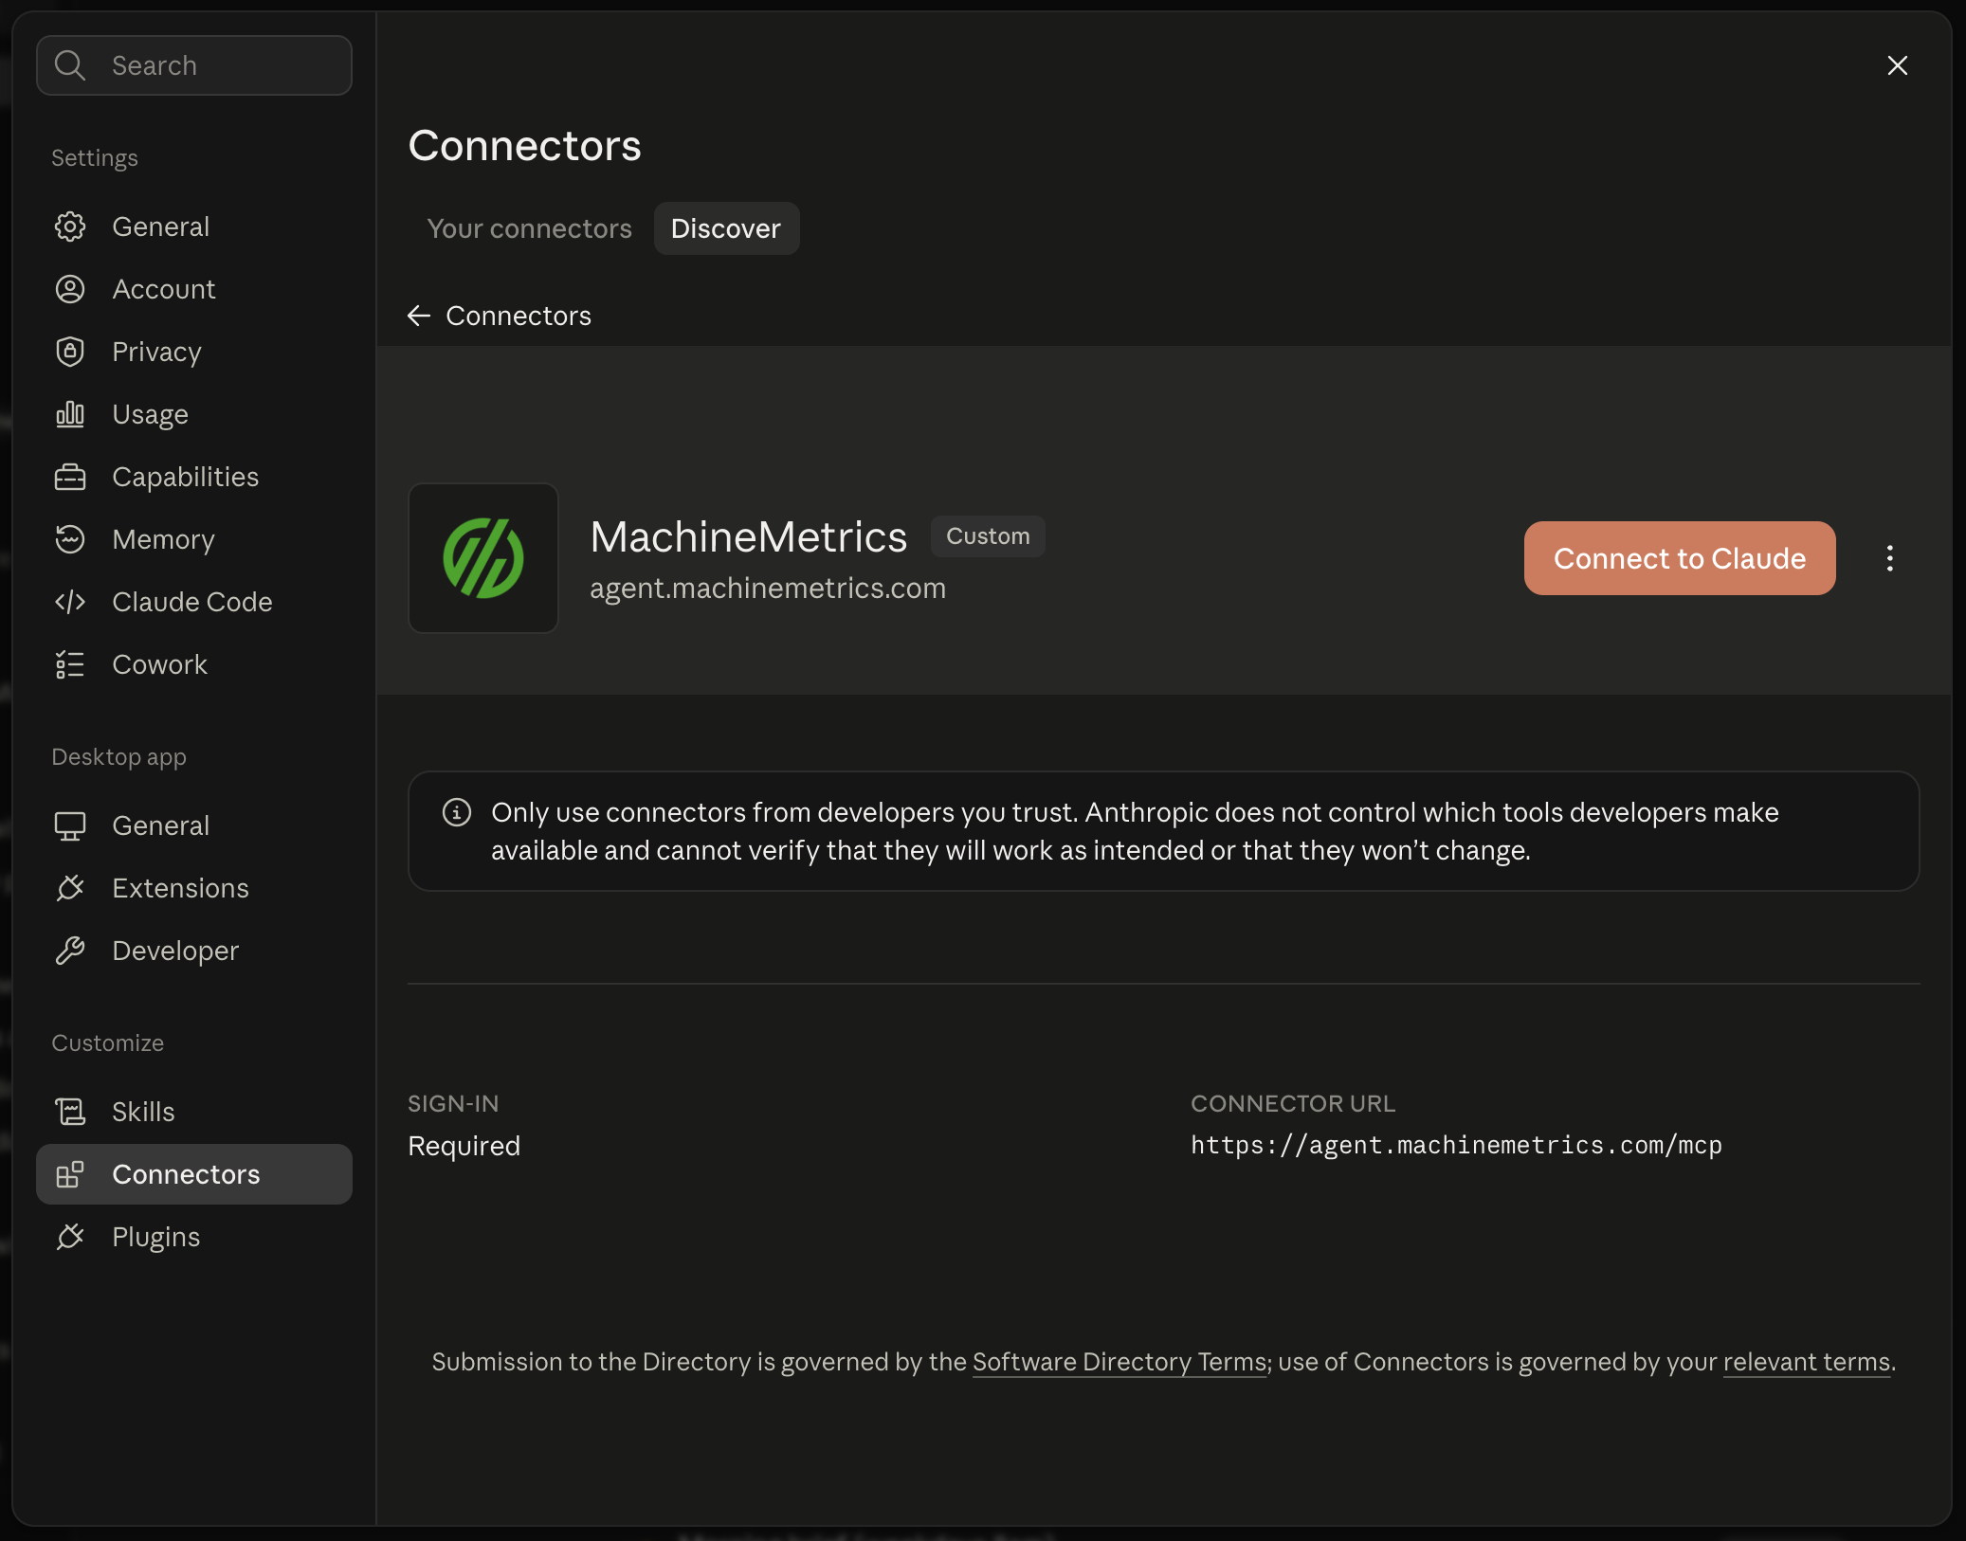This screenshot has width=1966, height=1541.
Task: Close the settings dialog with X
Action: 1898,65
